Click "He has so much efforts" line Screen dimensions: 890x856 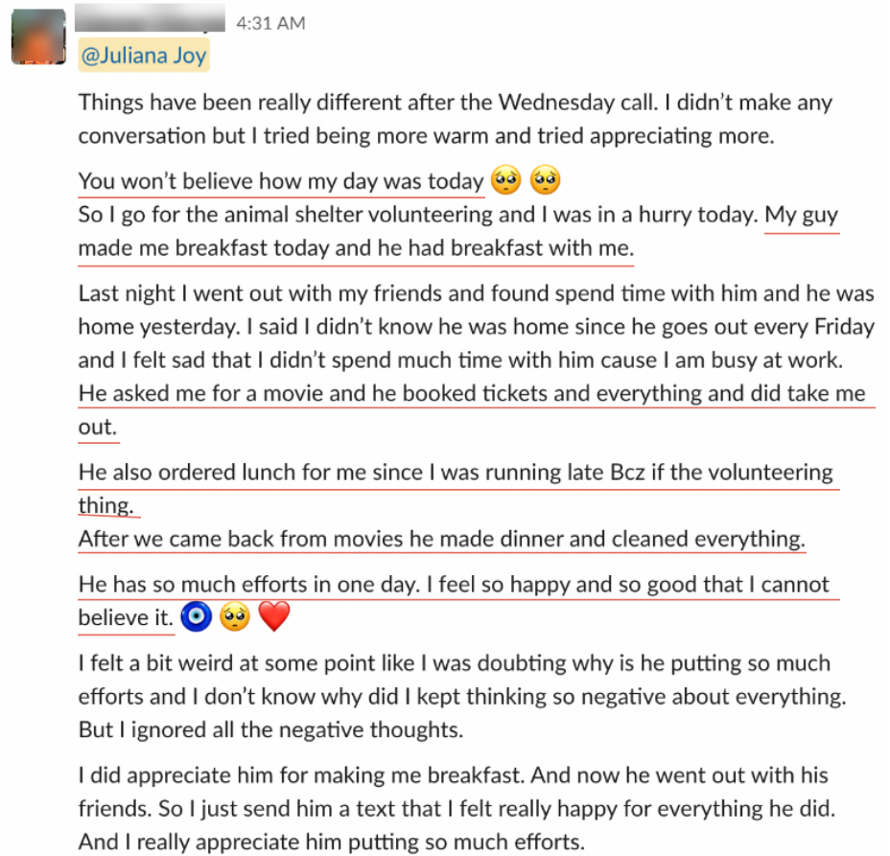point(454,585)
